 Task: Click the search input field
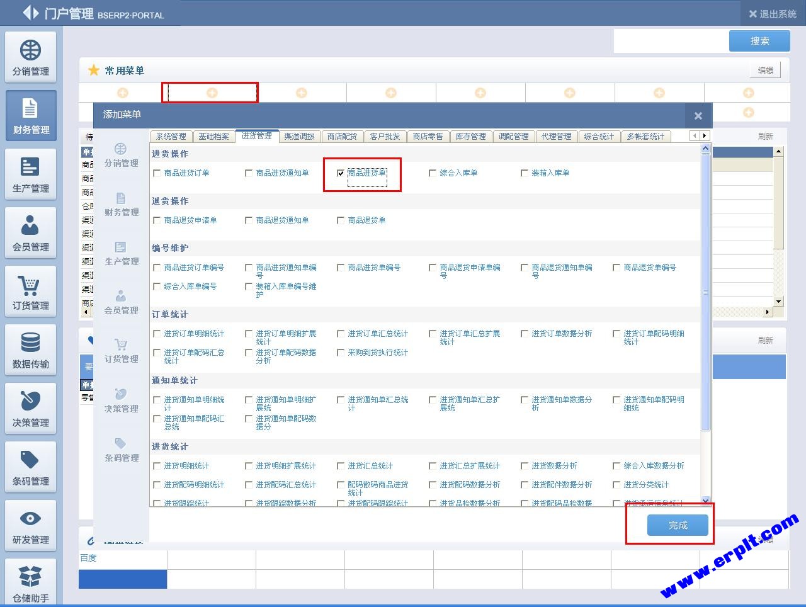pyautogui.click(x=671, y=41)
